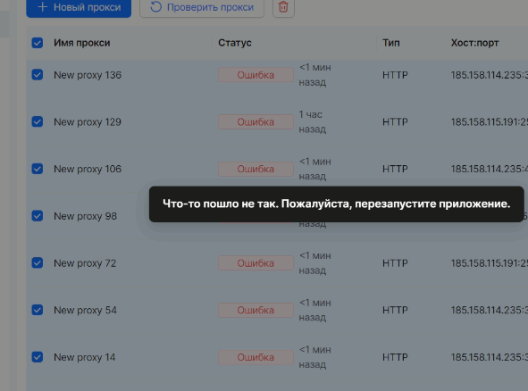Click "Ошибка" status badge for New proxy 72

coord(256,262)
